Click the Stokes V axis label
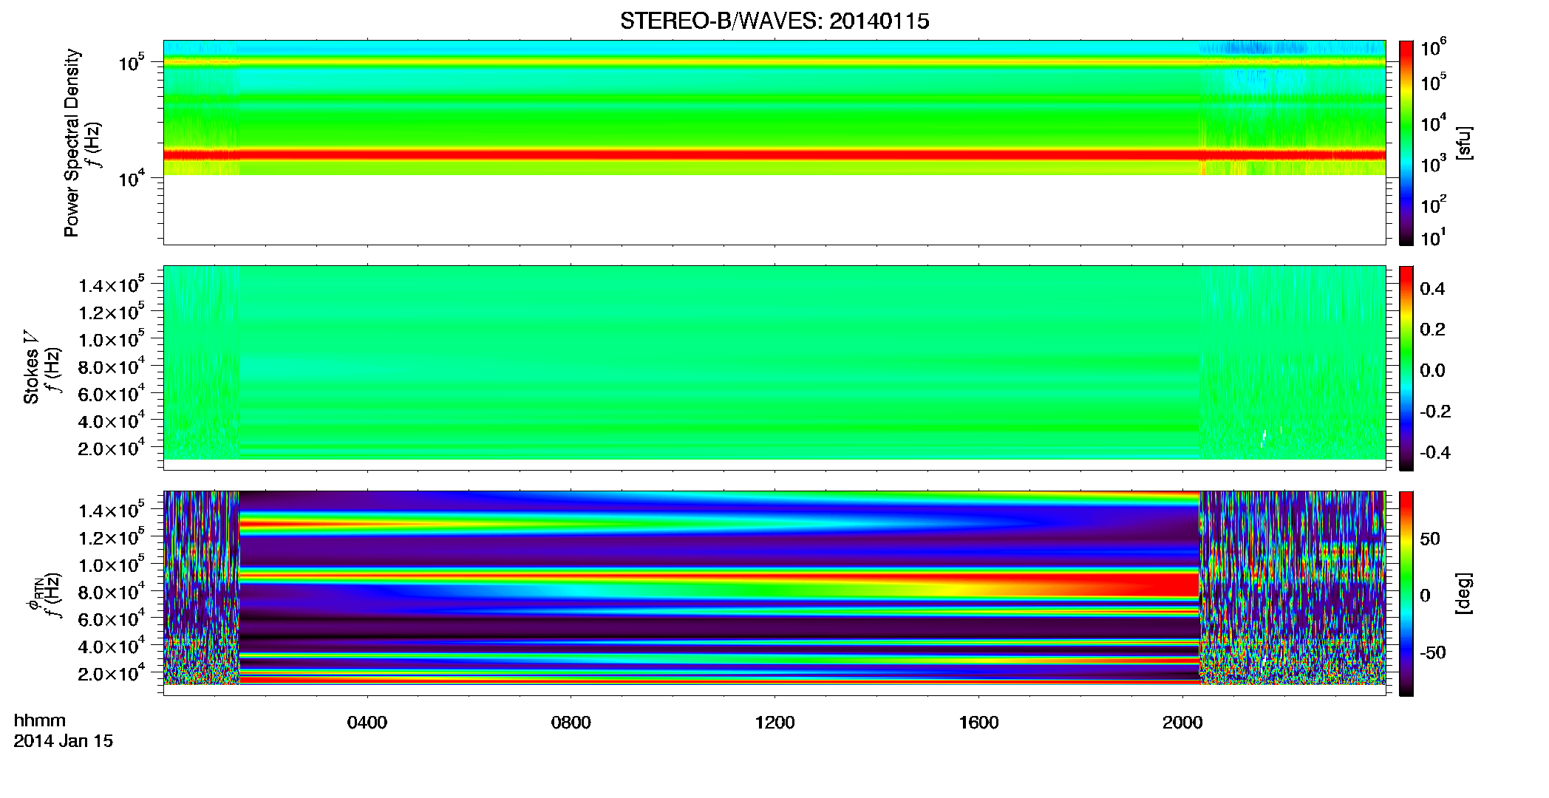This screenshot has width=1549, height=798. [x=31, y=367]
